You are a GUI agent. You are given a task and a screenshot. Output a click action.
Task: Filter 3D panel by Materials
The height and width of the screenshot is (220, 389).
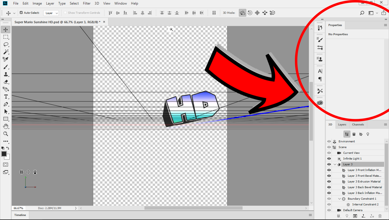(361, 134)
